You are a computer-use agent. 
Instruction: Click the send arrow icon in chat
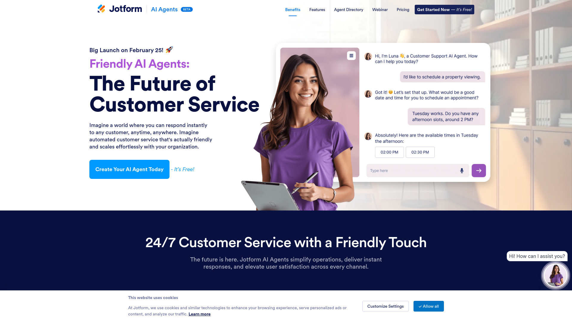[478, 171]
